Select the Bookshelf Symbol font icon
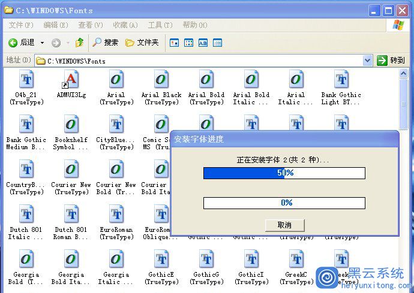This screenshot has width=414, height=293. [x=71, y=124]
